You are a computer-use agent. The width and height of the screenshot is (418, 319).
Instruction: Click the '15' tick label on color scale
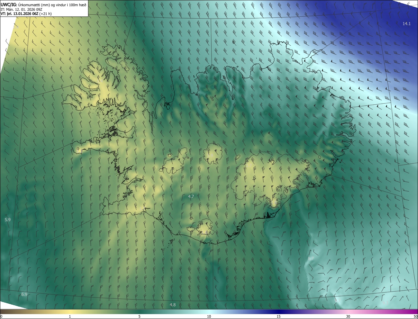click(279, 317)
